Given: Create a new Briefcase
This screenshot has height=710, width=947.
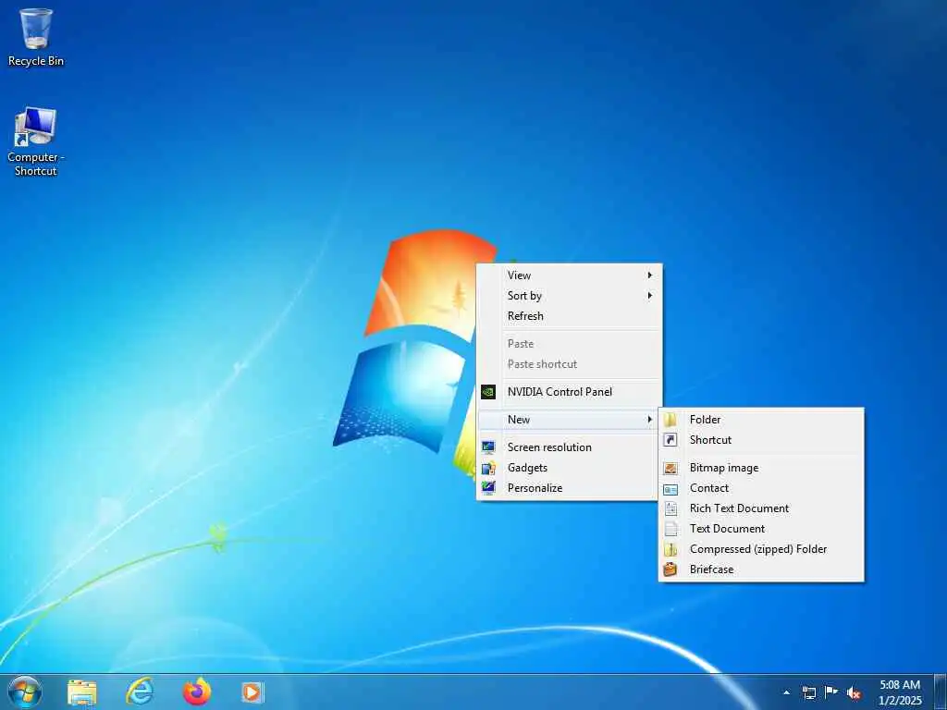Looking at the screenshot, I should pos(761,569).
